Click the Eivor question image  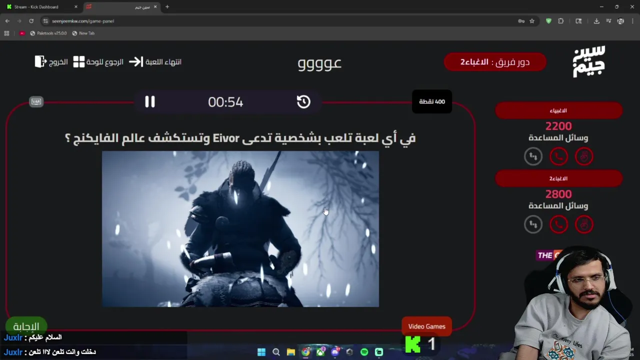(x=240, y=229)
